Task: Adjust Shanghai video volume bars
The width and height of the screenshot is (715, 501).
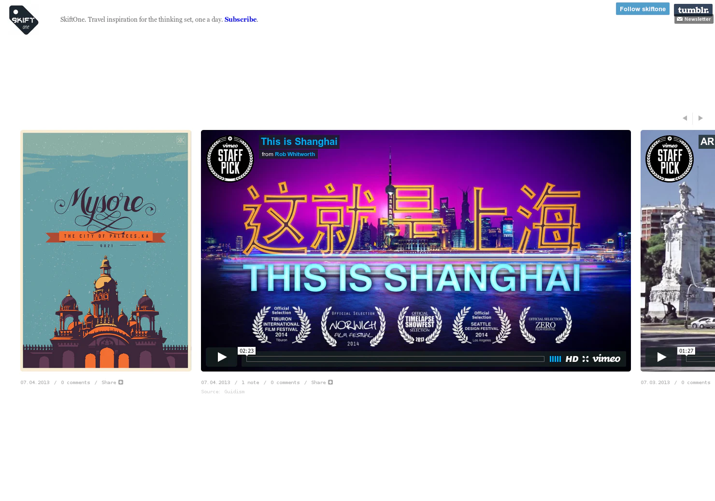Action: [555, 359]
